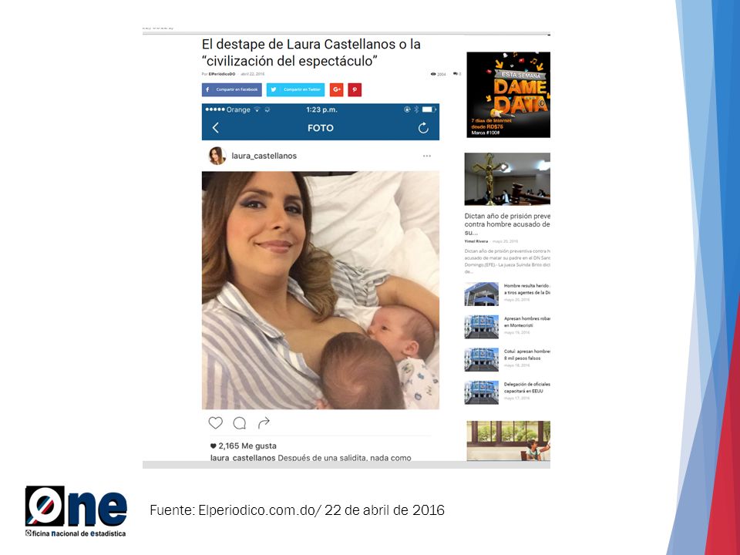Click the laura_castellanos username
740x555 pixels.
point(264,156)
